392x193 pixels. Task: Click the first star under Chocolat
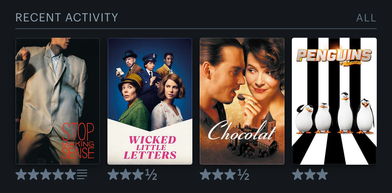tap(205, 174)
